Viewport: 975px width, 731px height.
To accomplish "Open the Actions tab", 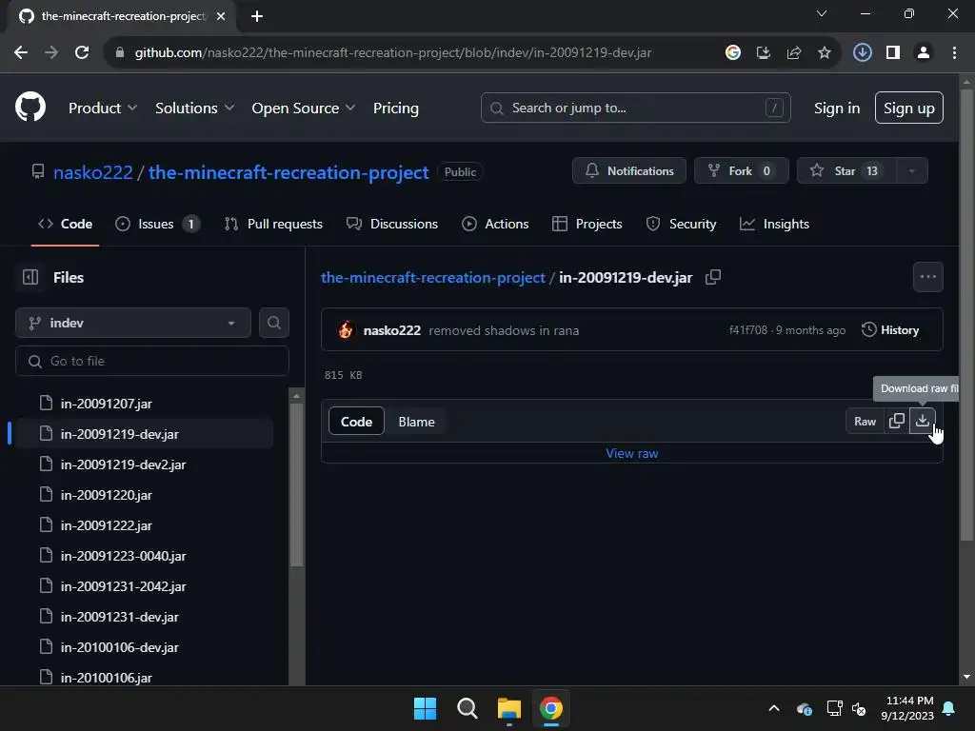I will [x=495, y=224].
